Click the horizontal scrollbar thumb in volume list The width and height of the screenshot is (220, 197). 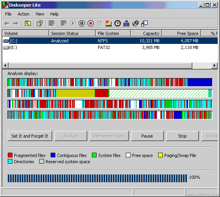pyautogui.click(x=100, y=65)
